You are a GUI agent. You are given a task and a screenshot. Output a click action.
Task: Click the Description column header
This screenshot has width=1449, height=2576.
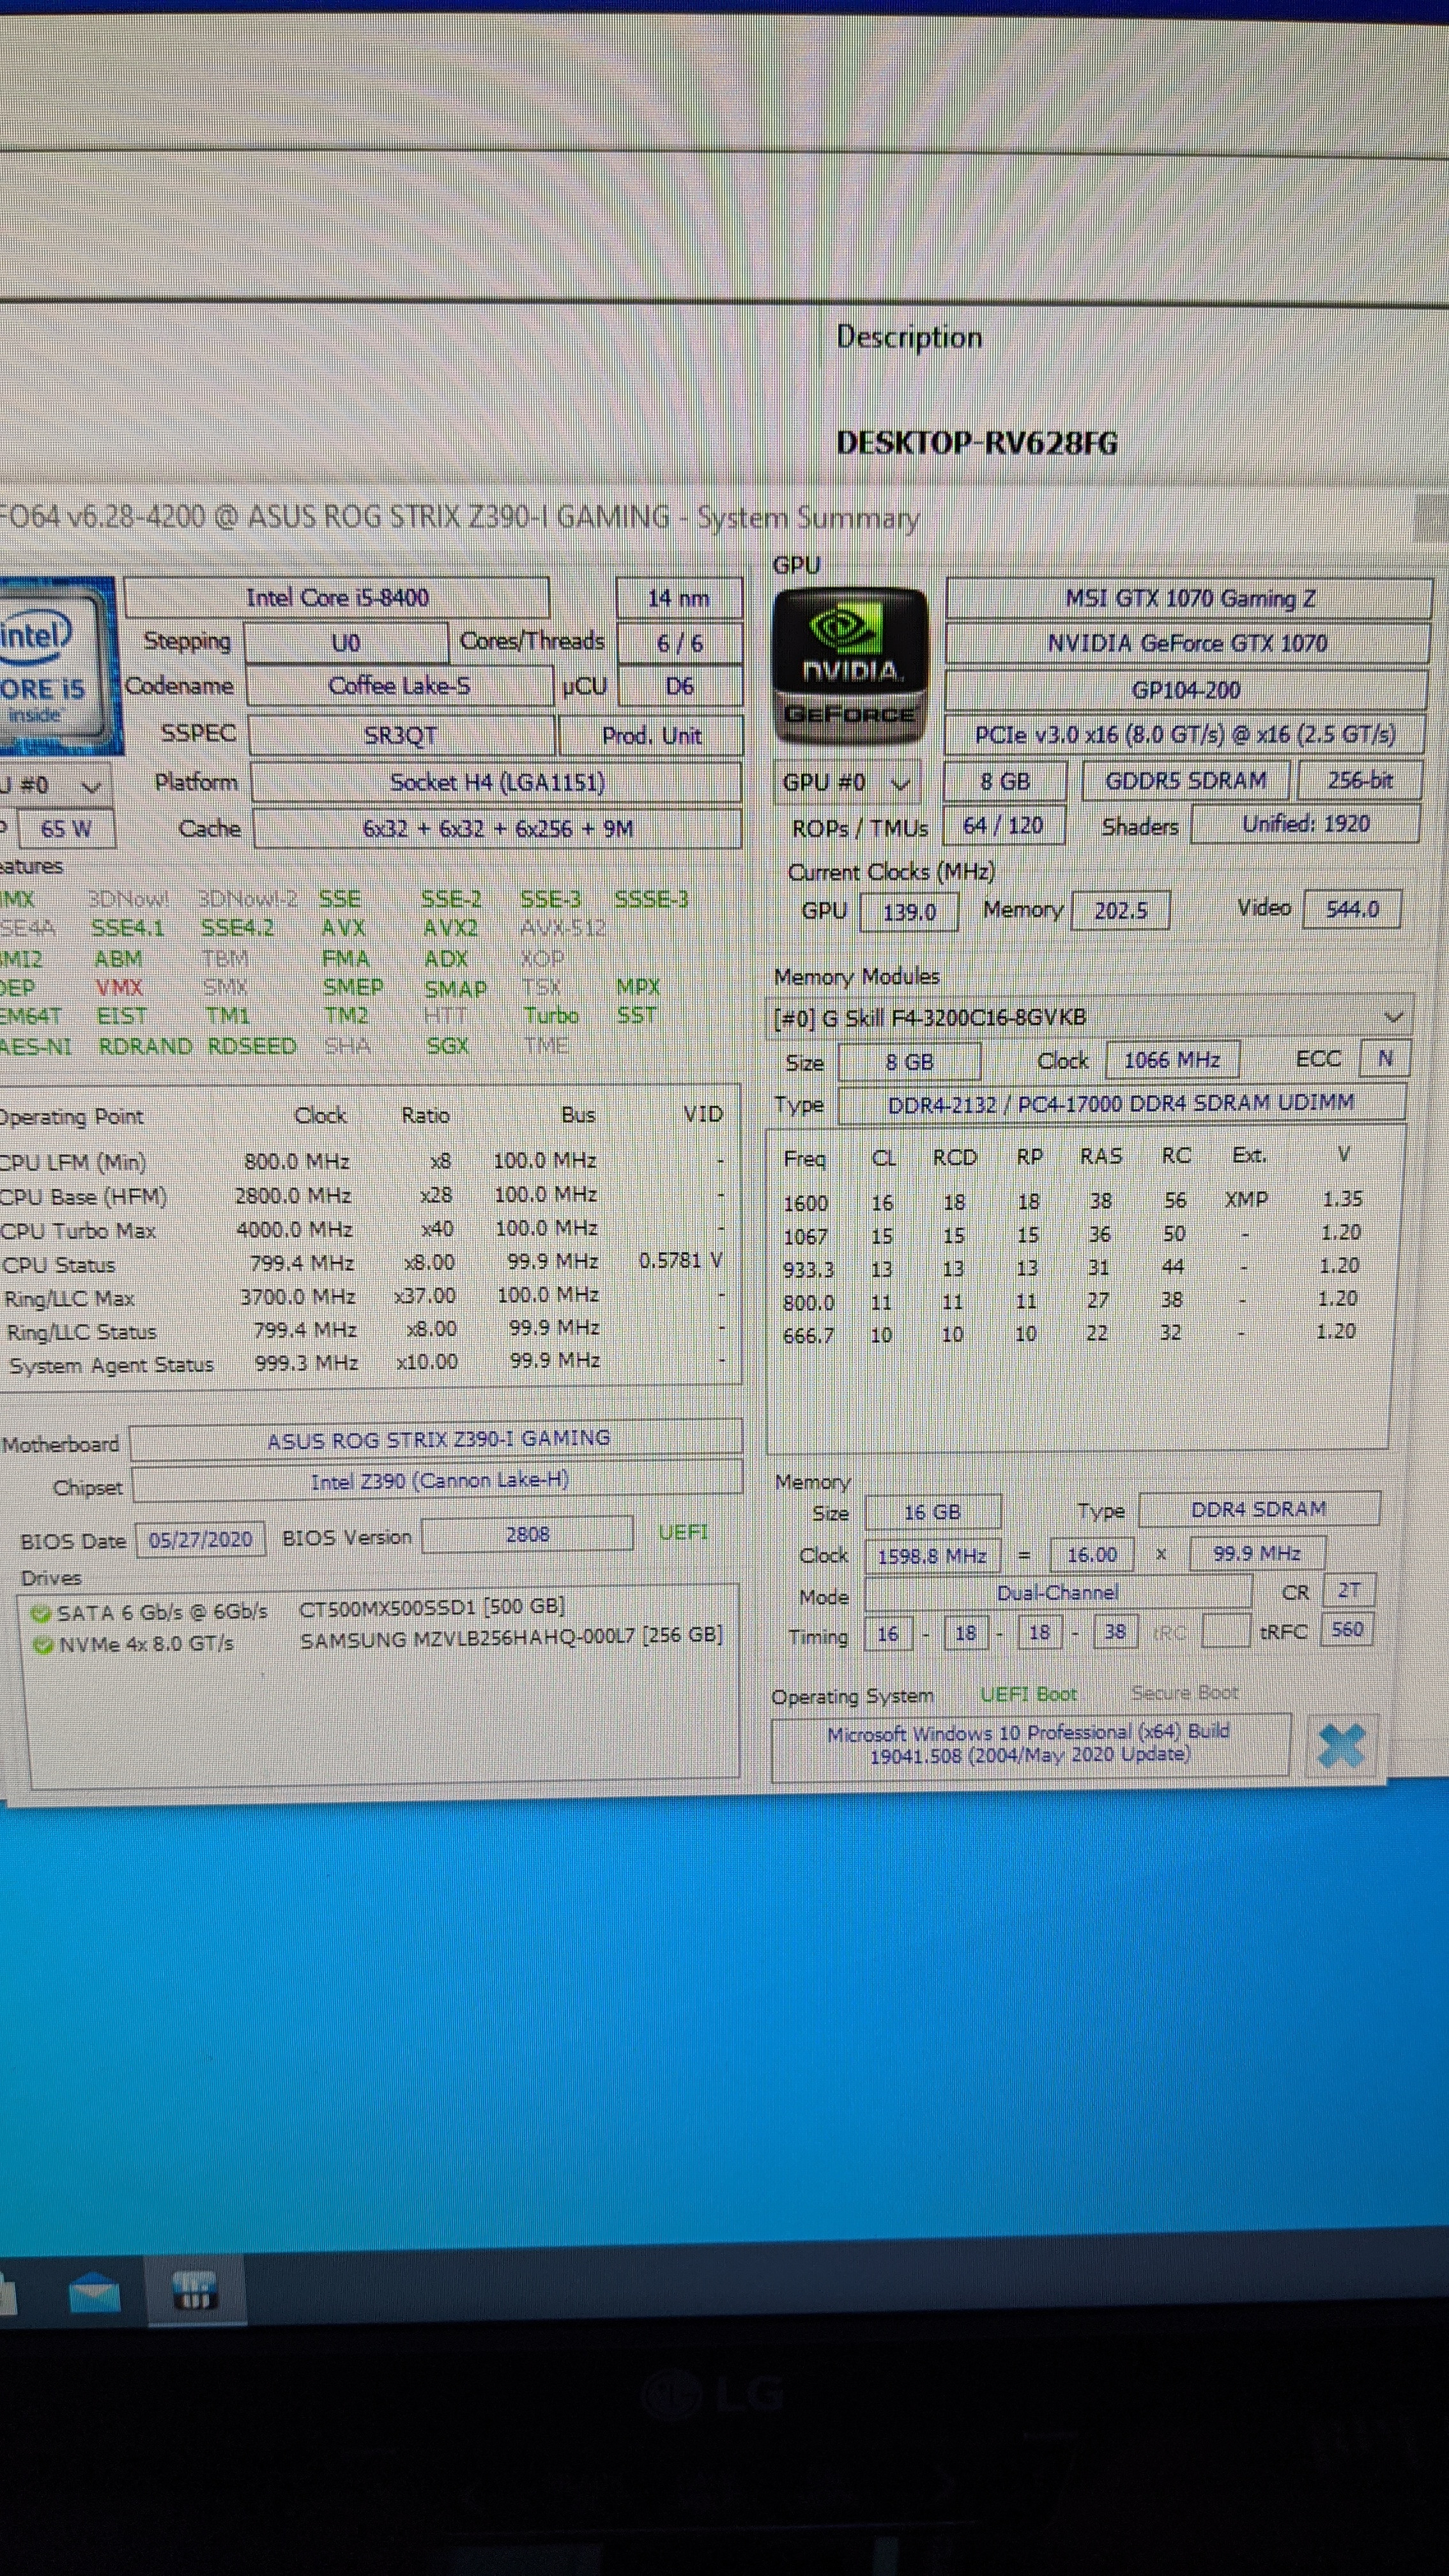click(909, 337)
